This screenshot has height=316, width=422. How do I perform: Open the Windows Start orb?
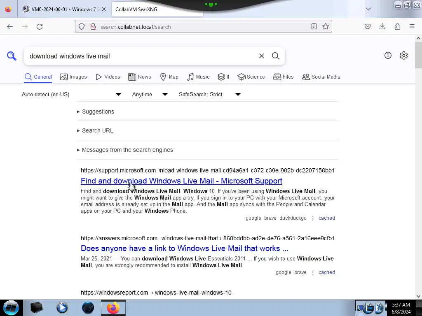point(11,308)
